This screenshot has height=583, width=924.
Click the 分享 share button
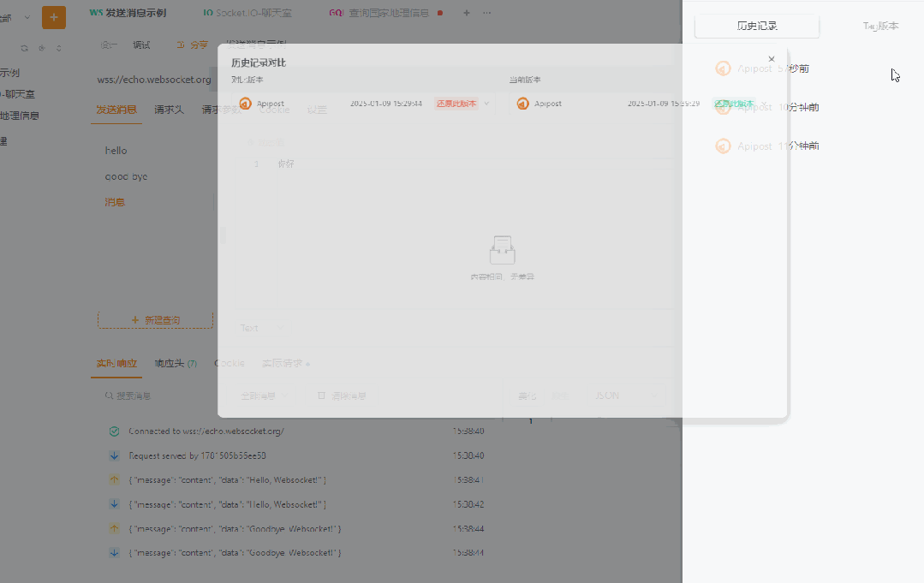pos(192,45)
